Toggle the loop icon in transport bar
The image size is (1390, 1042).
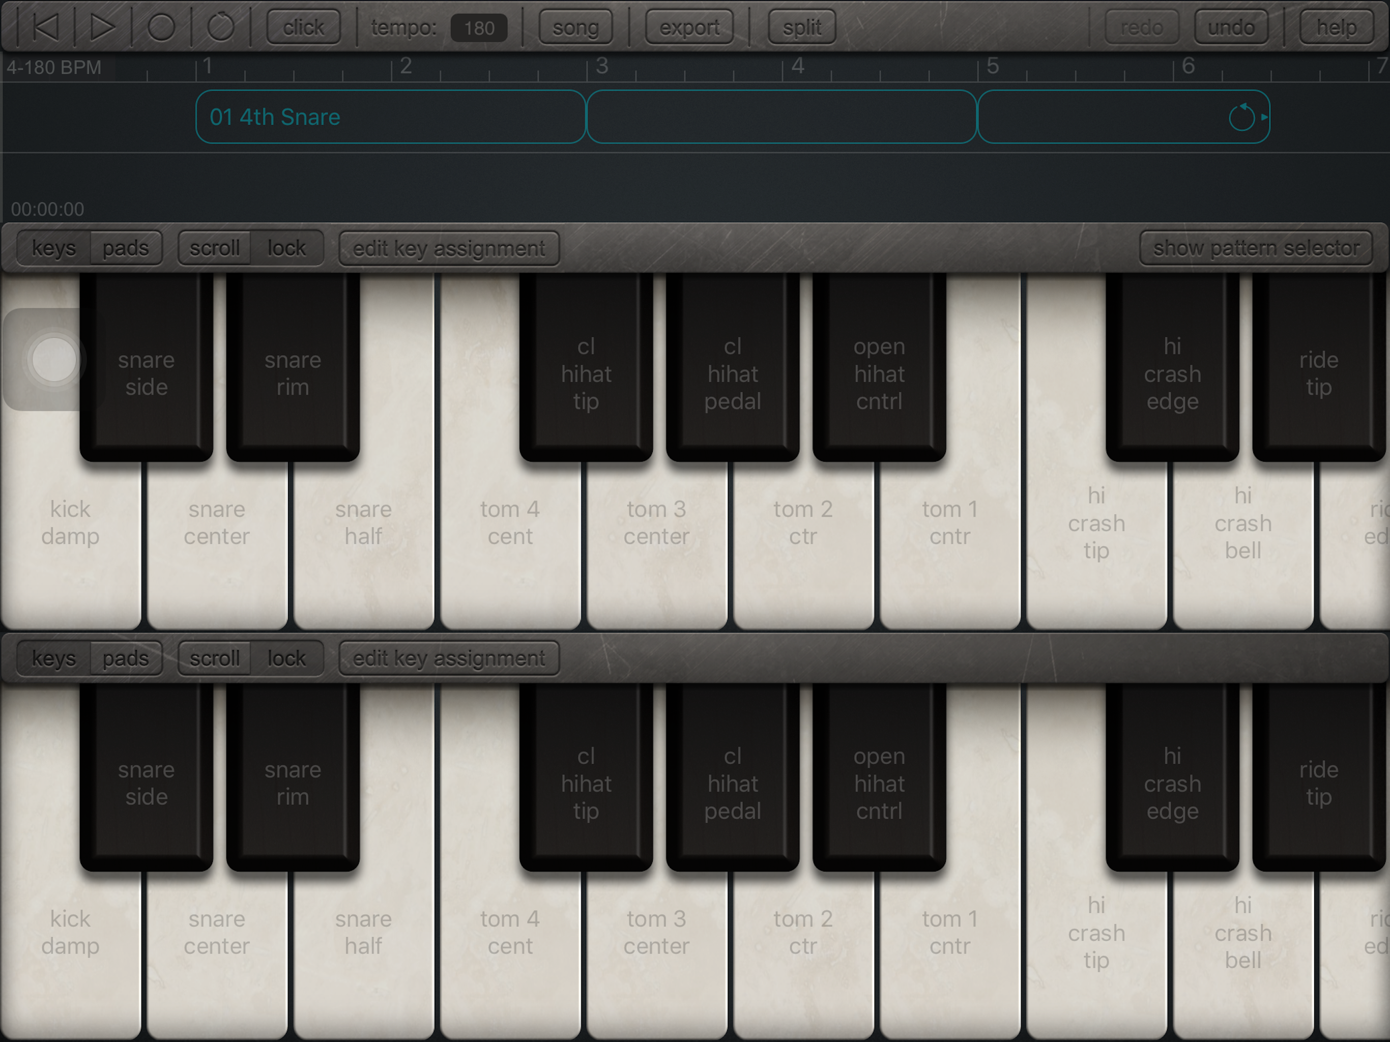coord(221,27)
